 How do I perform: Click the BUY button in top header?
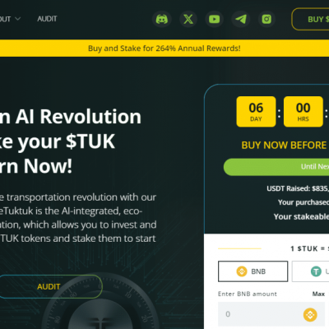click(x=310, y=19)
